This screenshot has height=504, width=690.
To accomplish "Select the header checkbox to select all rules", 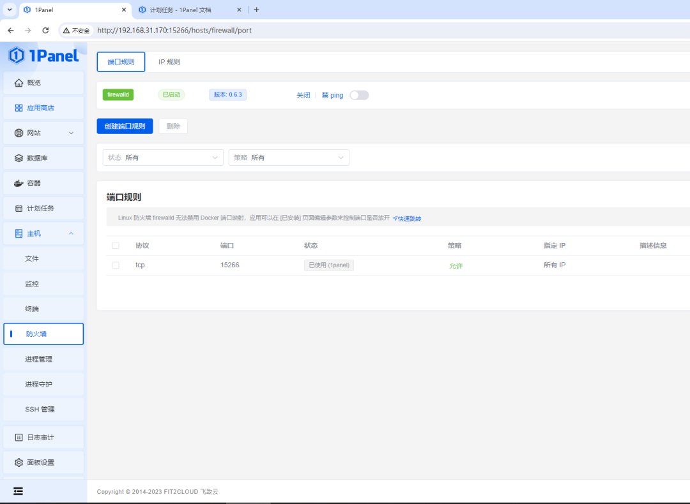I will pos(116,245).
